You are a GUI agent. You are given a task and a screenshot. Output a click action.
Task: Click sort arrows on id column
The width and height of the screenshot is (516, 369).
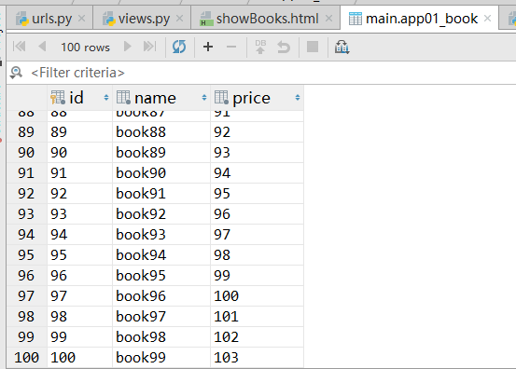pyautogui.click(x=106, y=98)
